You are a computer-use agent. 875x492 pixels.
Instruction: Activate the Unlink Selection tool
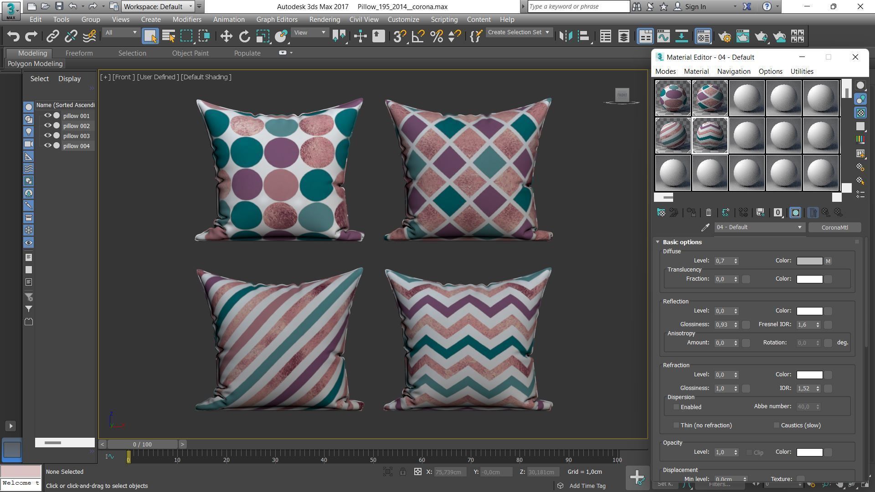(x=71, y=36)
